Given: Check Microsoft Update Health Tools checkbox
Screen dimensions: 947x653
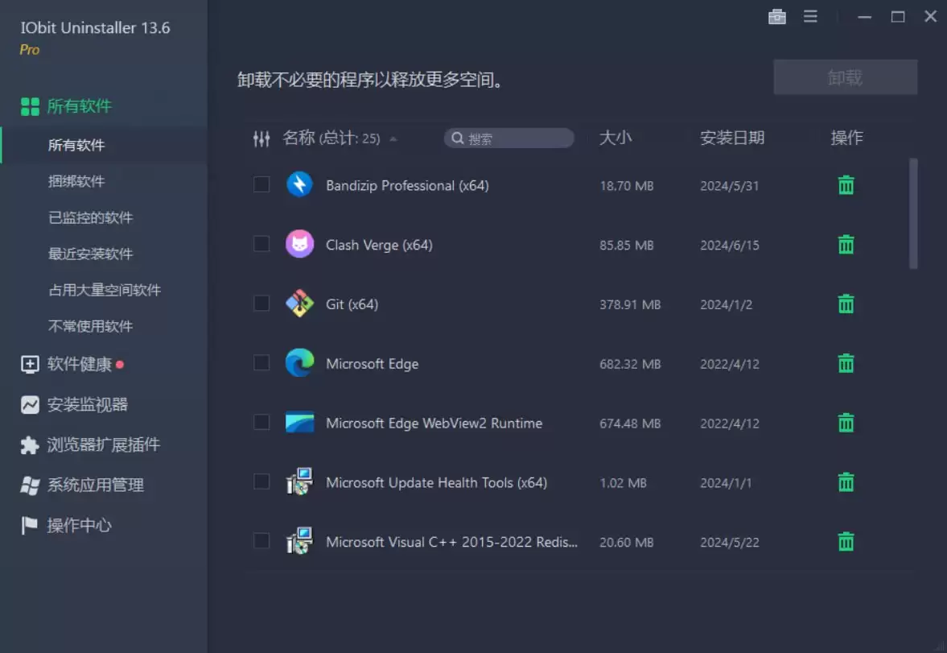Looking at the screenshot, I should 261,482.
